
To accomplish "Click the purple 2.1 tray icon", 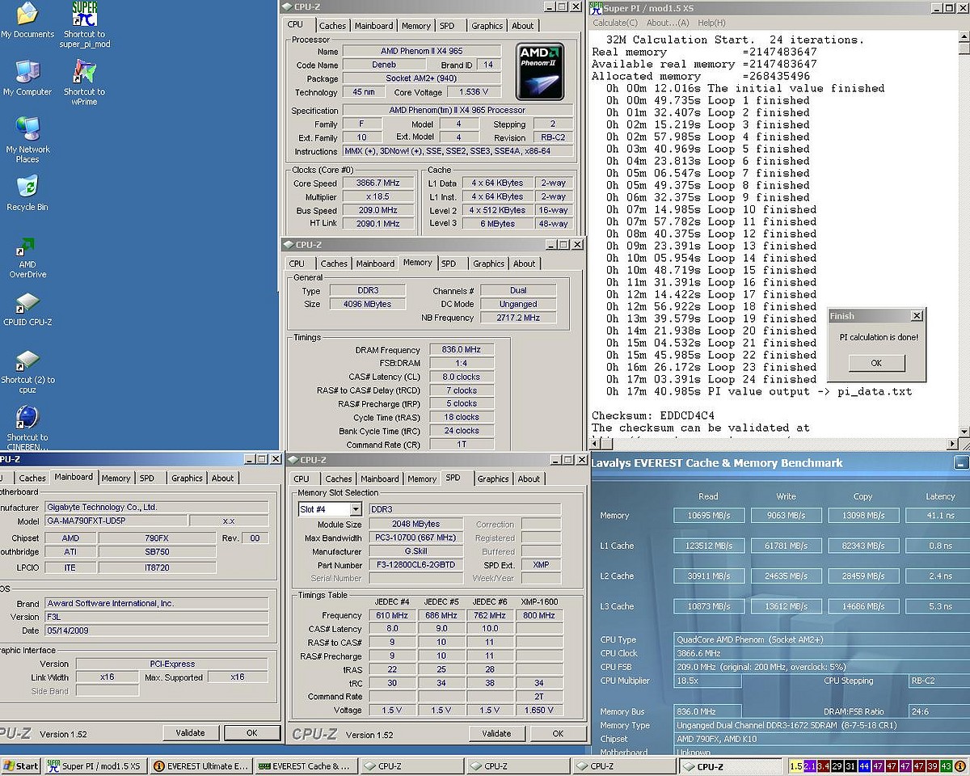I will (810, 766).
